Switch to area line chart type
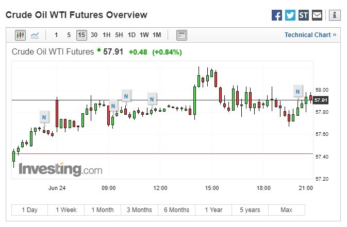The width and height of the screenshot is (347, 227). tap(35, 35)
